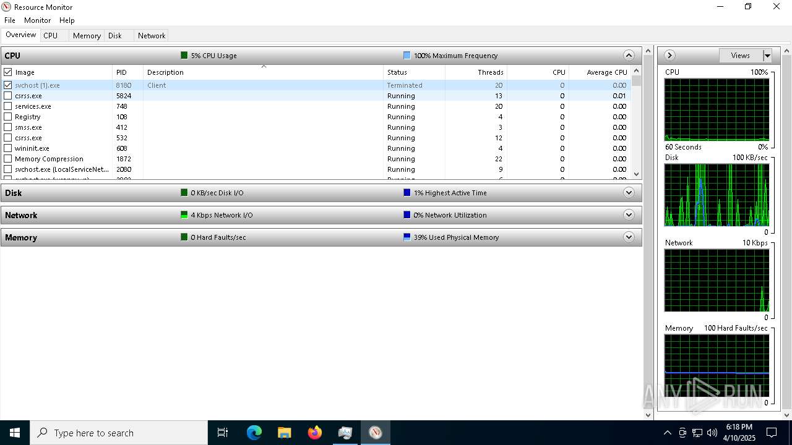Click the green Hard Faults indicator square
Viewport: 792px width, 445px height.
tap(184, 237)
